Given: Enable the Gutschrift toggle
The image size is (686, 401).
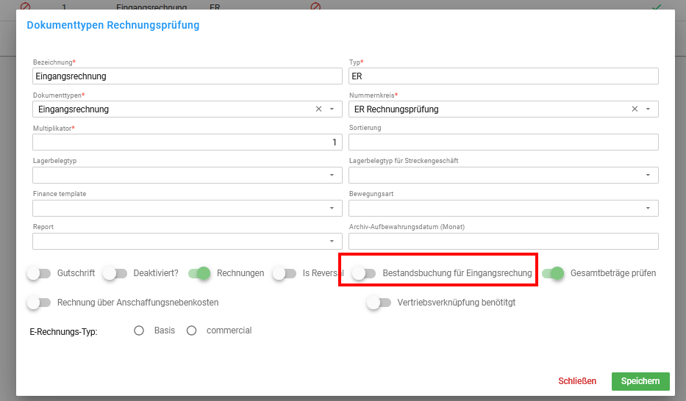Looking at the screenshot, I should [39, 273].
